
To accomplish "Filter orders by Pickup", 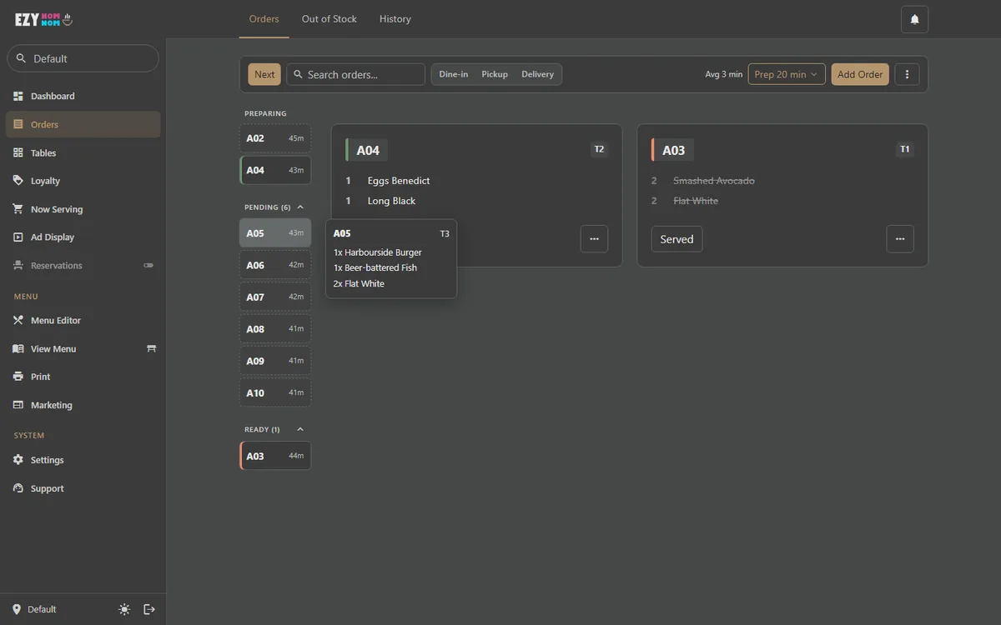I will tap(495, 74).
